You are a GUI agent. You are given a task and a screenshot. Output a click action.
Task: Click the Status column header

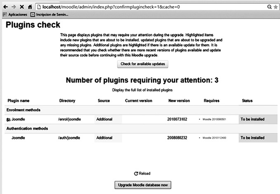pos(247,101)
